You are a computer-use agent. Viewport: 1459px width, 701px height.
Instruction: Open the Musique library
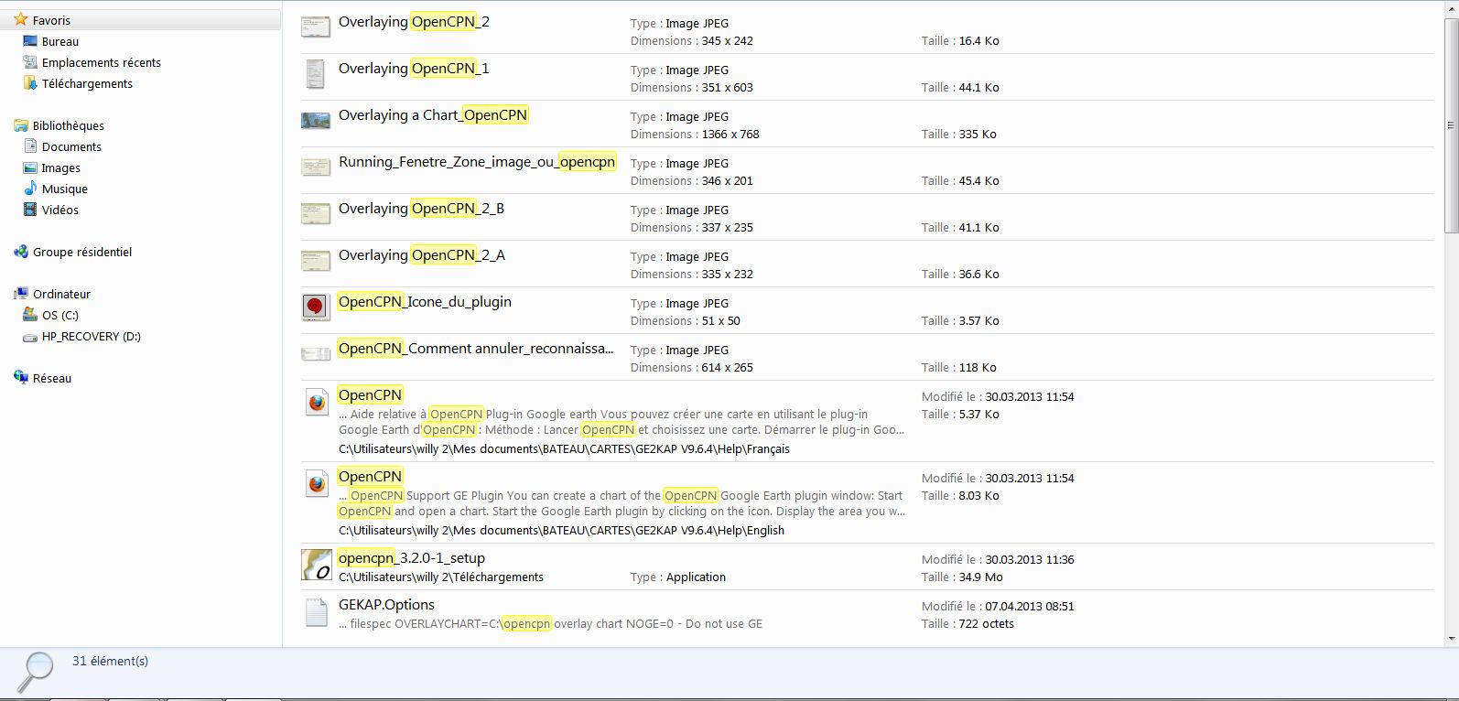65,189
